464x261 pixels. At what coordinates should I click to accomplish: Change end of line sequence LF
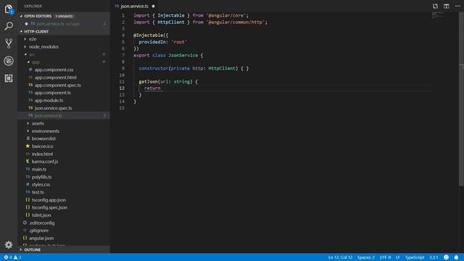398,257
